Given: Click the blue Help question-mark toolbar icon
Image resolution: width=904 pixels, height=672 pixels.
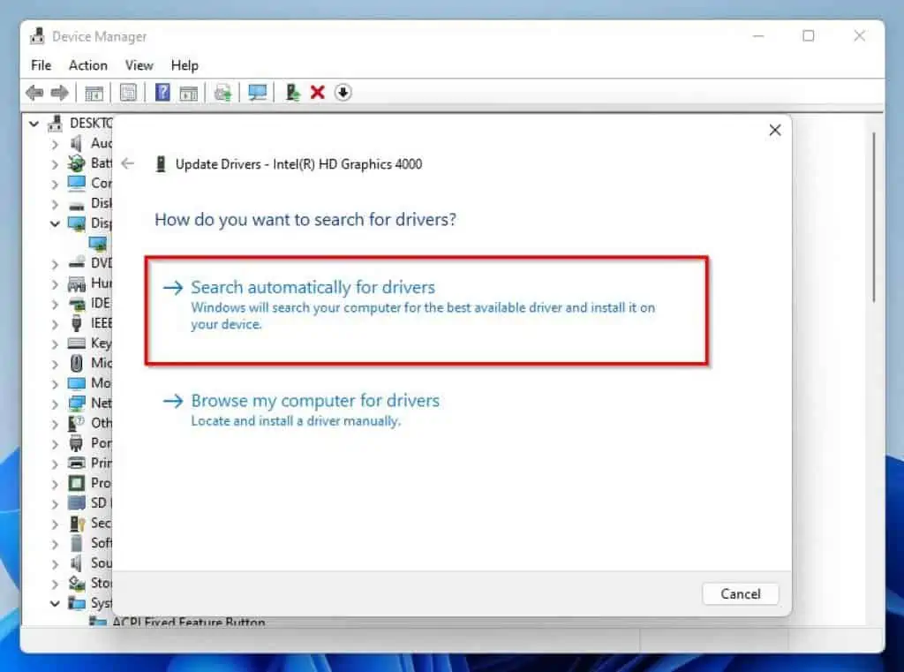Looking at the screenshot, I should [x=162, y=92].
